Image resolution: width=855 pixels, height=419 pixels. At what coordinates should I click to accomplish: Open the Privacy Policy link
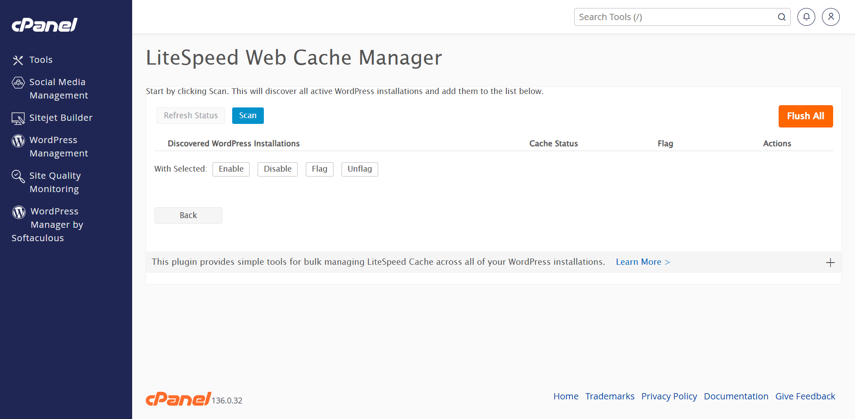coord(669,396)
